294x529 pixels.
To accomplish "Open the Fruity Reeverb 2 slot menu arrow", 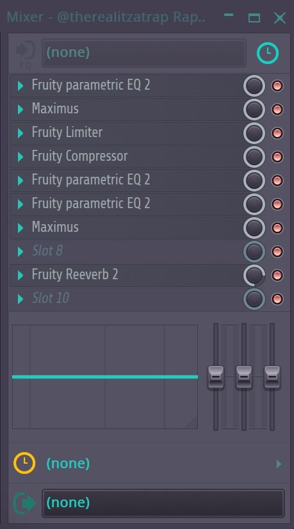I will click(x=20, y=275).
